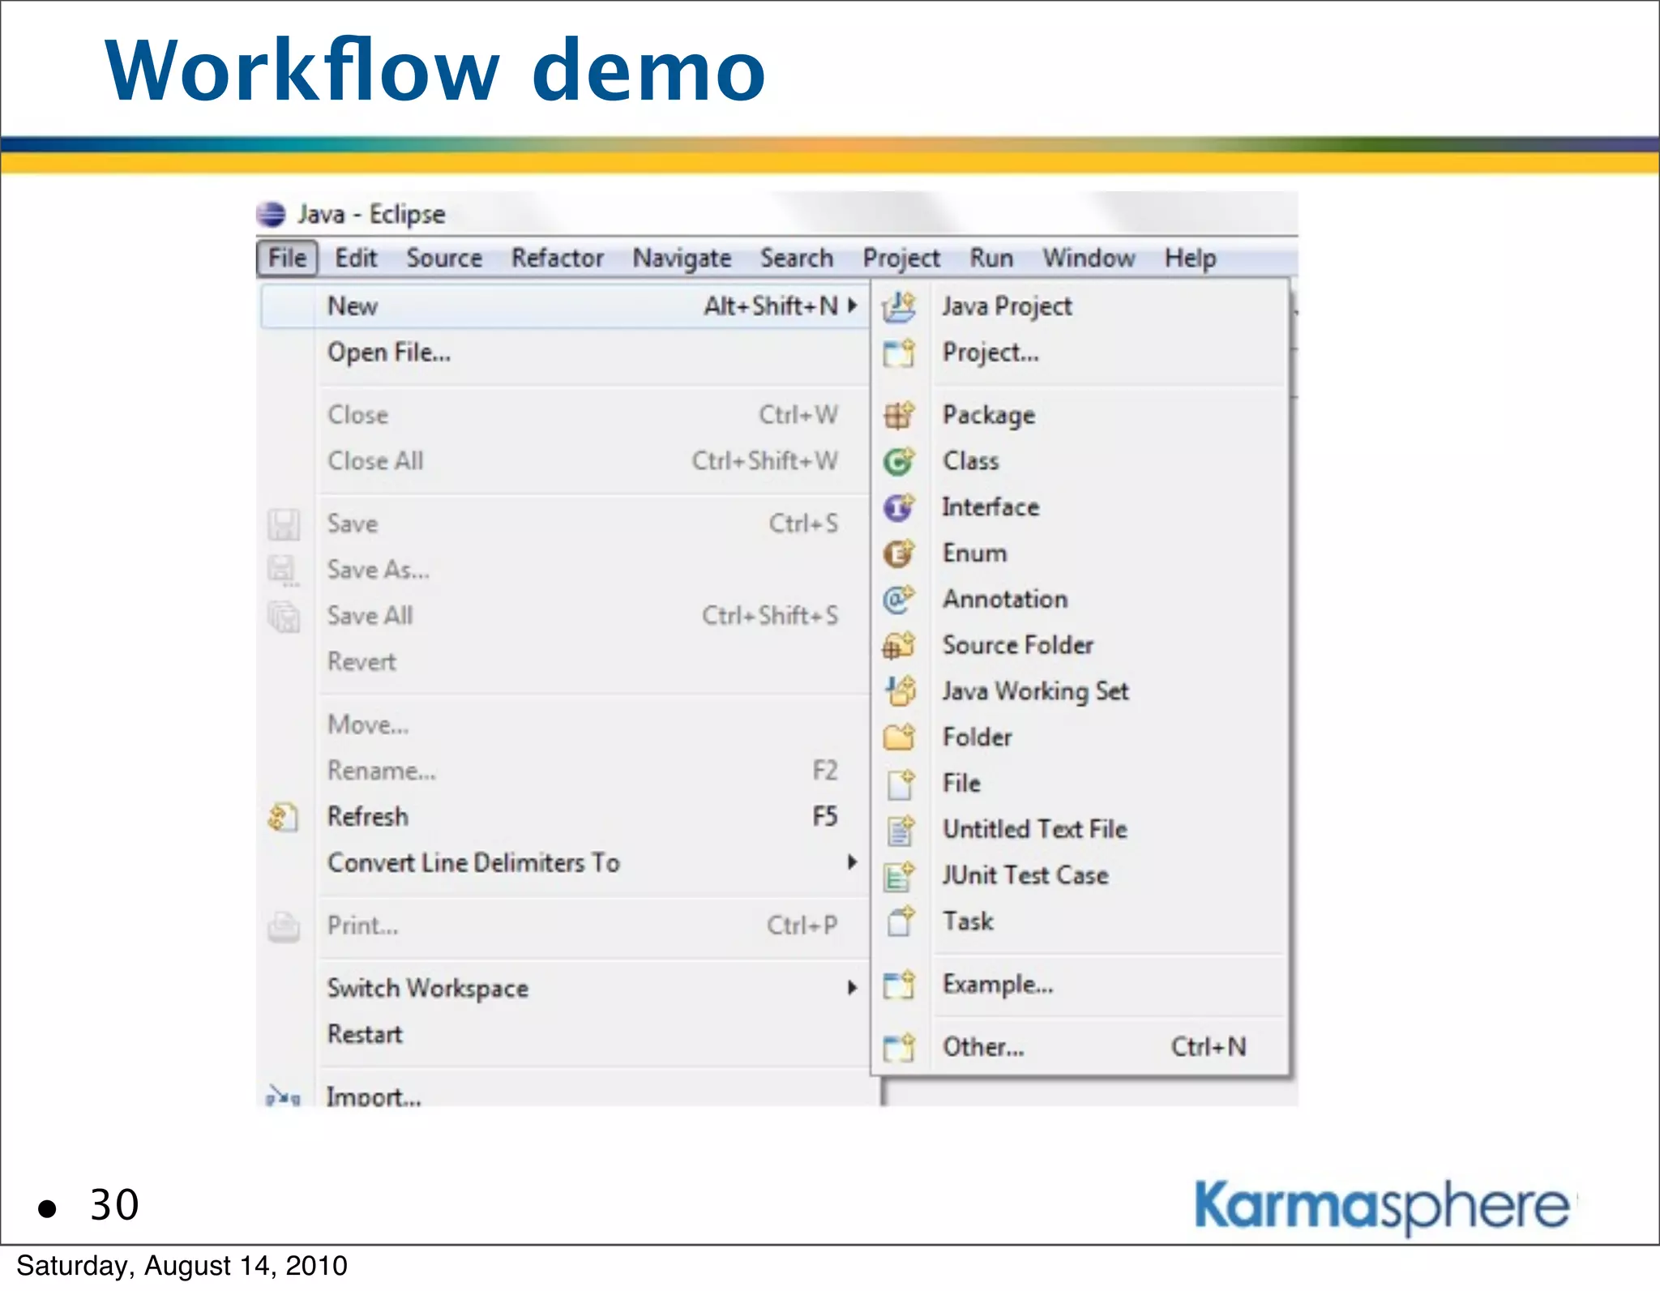Click the Other... wizard icon
The width and height of the screenshot is (1660, 1291).
pos(899,1047)
